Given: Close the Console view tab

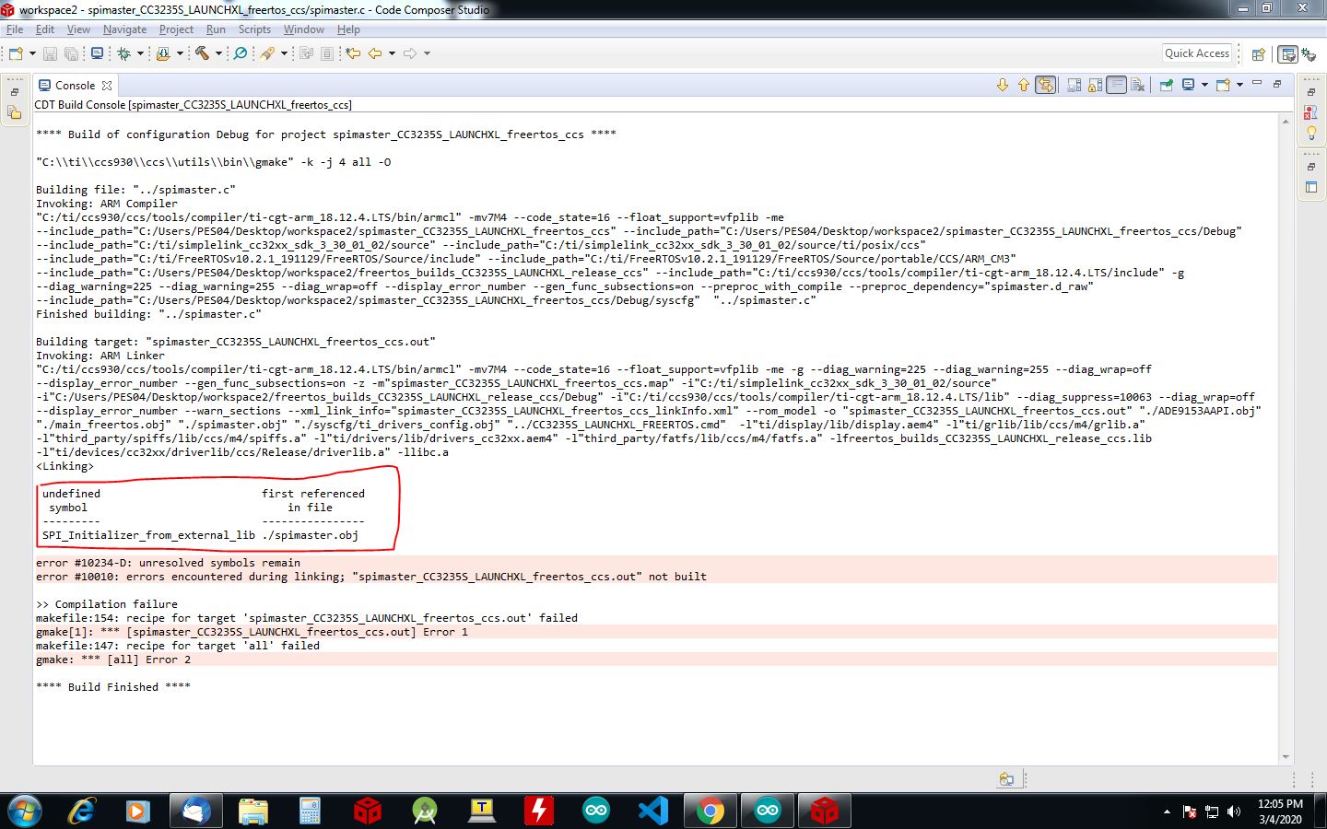Looking at the screenshot, I should click(107, 85).
